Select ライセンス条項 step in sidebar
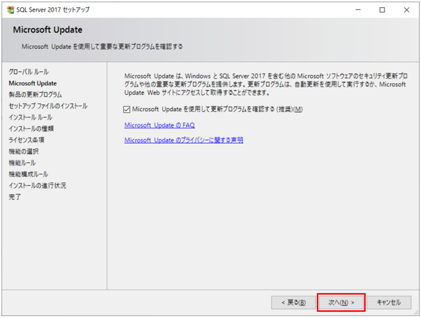 tap(26, 140)
